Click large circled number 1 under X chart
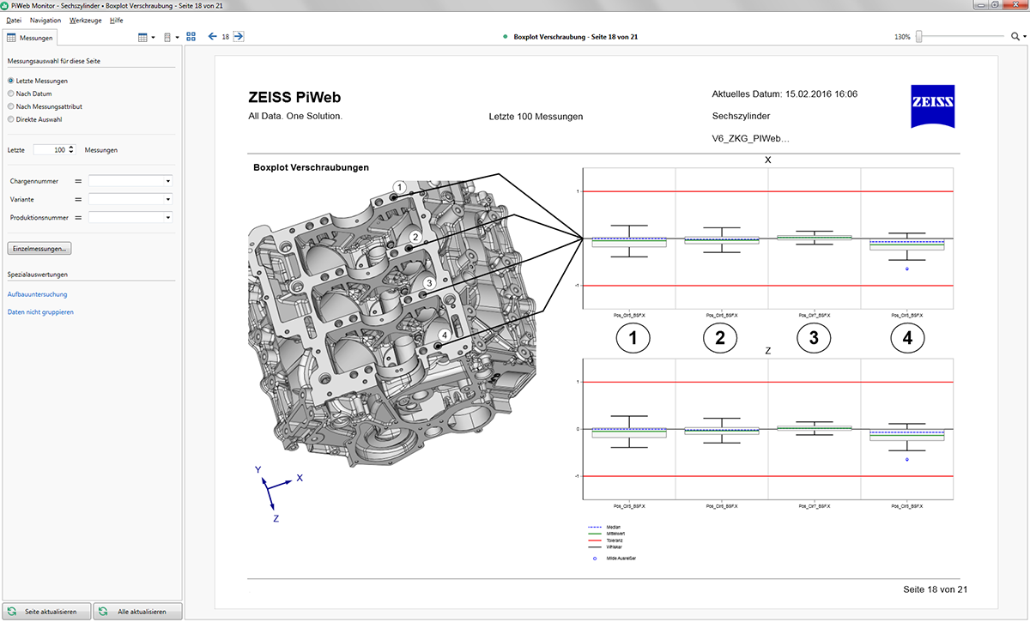The image size is (1030, 622). (x=633, y=339)
